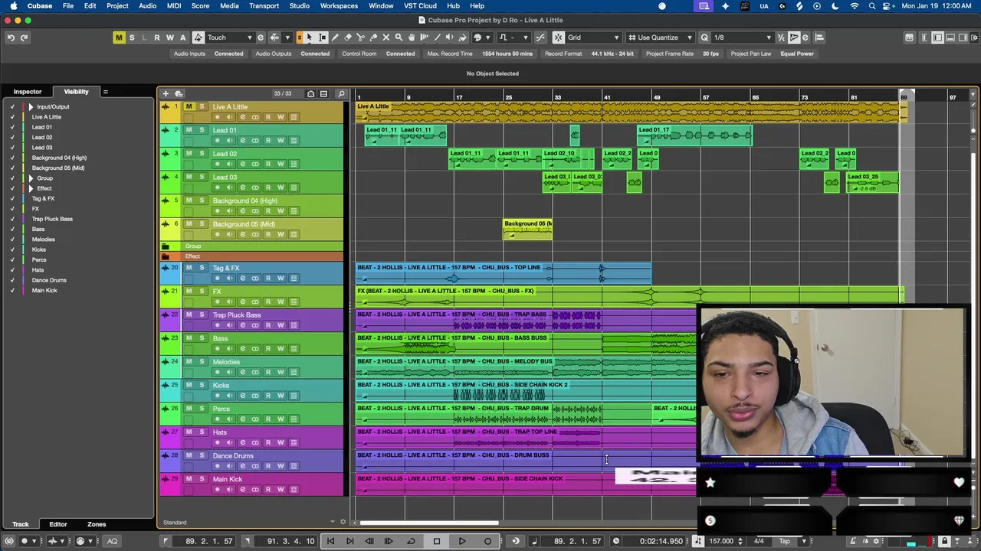Solo the Lead 02 track

click(x=202, y=153)
